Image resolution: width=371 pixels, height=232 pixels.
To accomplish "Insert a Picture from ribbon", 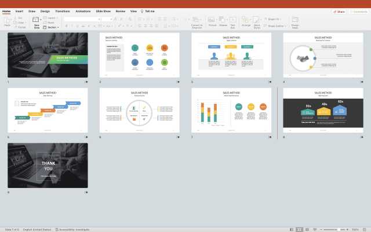I will click(x=212, y=21).
